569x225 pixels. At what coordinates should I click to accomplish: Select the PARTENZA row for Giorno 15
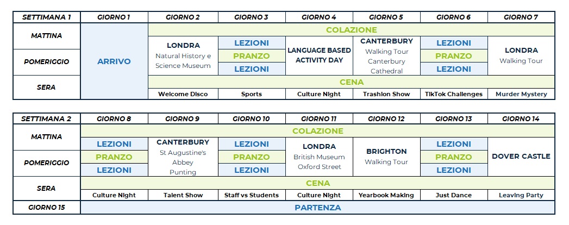(x=318, y=208)
